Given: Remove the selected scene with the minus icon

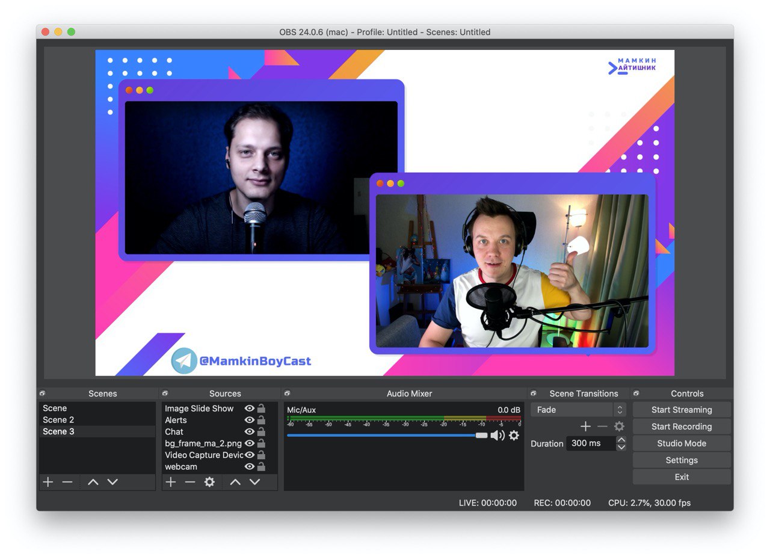Looking at the screenshot, I should [x=67, y=482].
